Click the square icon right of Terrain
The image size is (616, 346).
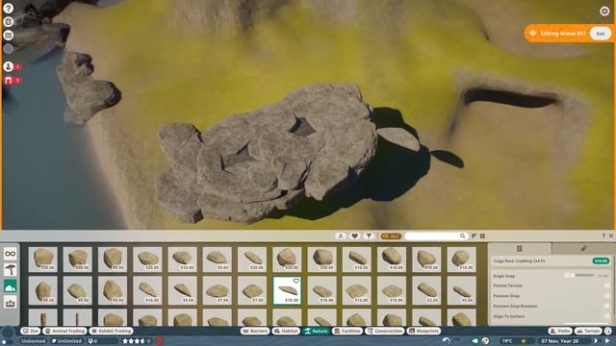coord(608,331)
